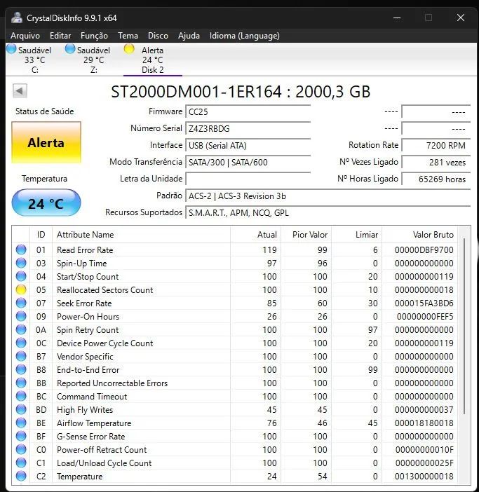Click the raw value 000018180018
479x492 pixels.
[x=424, y=423]
